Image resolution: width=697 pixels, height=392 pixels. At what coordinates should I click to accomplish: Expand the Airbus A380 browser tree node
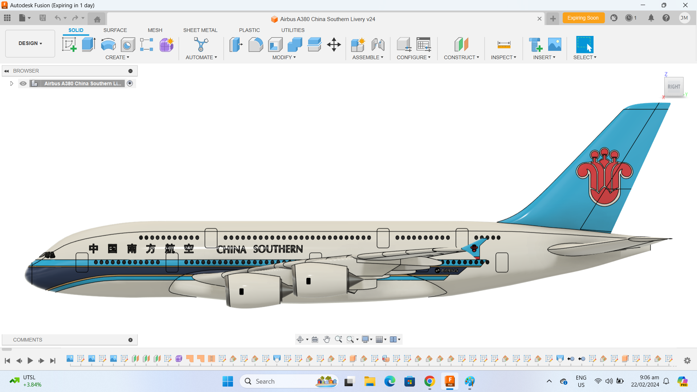11,83
